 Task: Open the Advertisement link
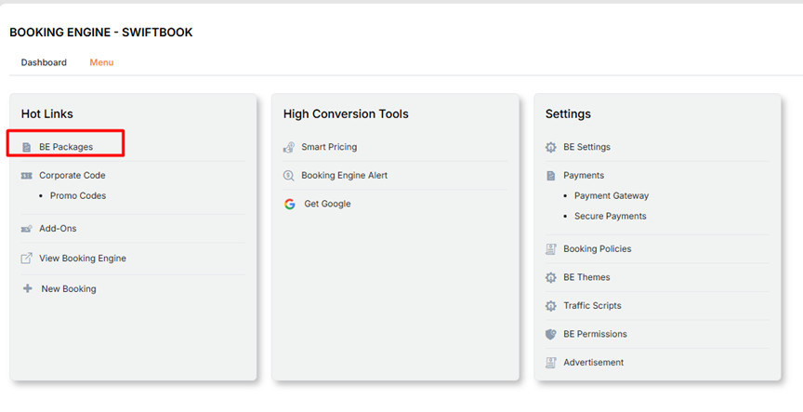(593, 363)
